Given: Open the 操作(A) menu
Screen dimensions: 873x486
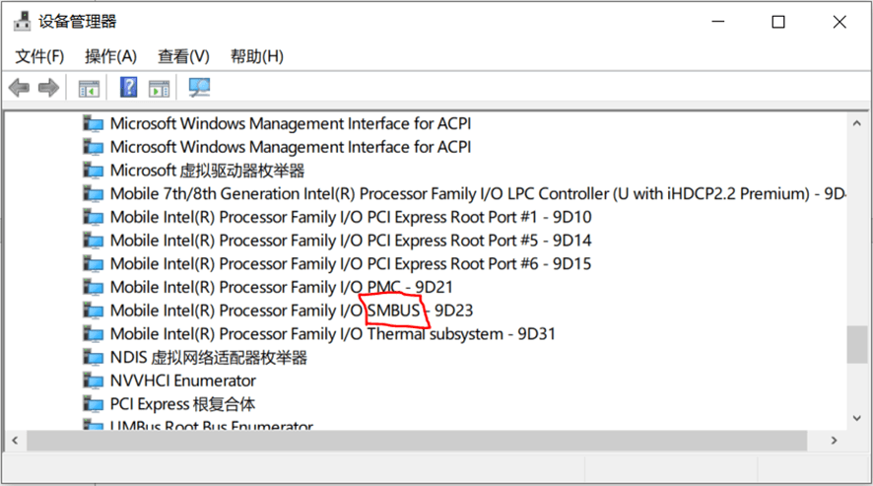Looking at the screenshot, I should [x=110, y=56].
